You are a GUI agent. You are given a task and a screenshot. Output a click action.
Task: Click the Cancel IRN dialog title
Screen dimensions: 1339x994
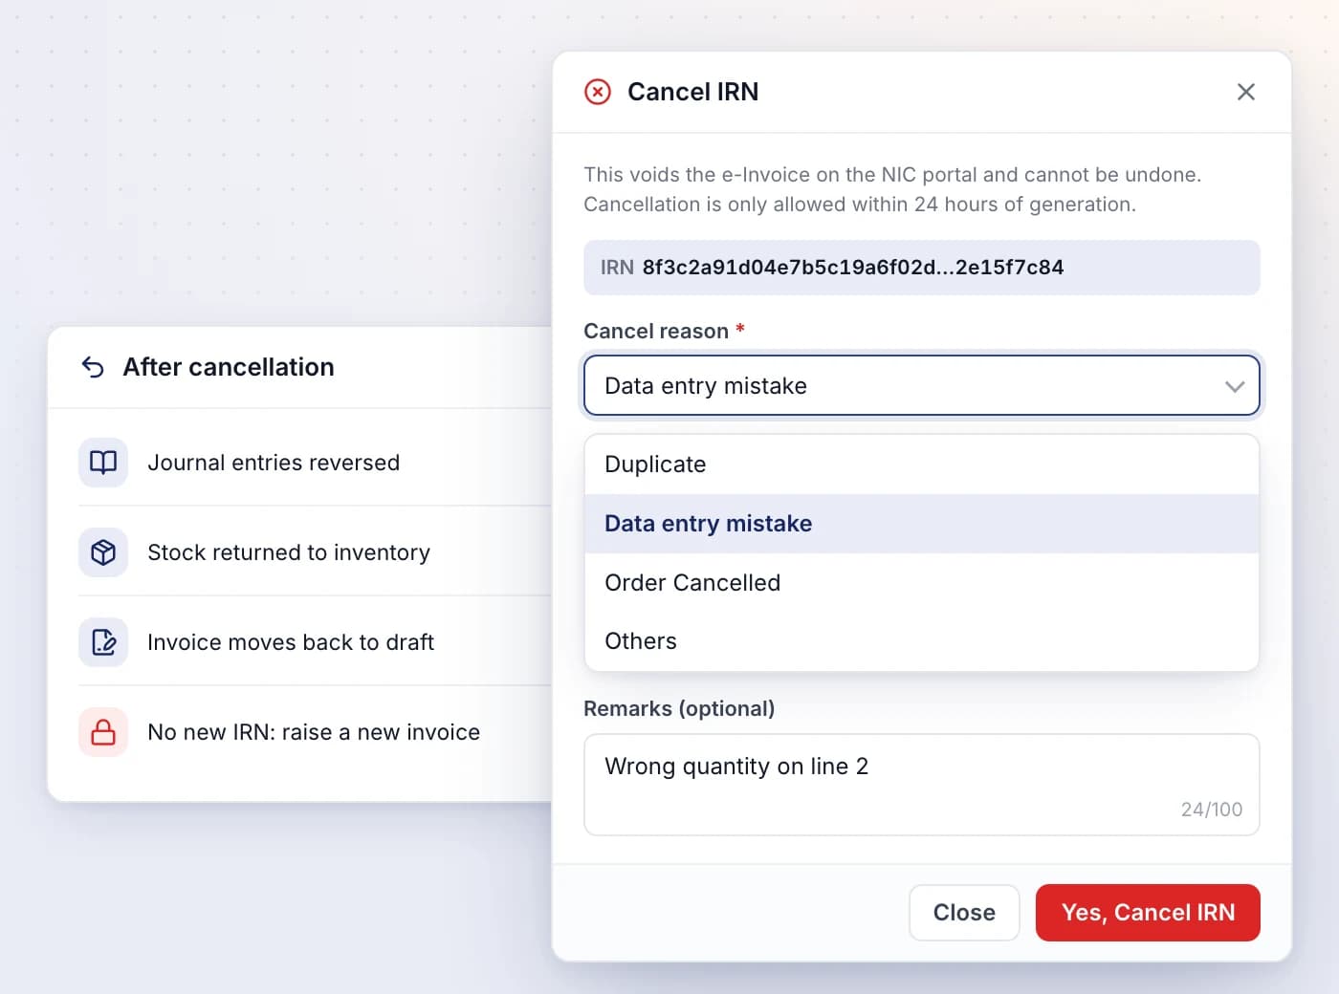point(692,92)
